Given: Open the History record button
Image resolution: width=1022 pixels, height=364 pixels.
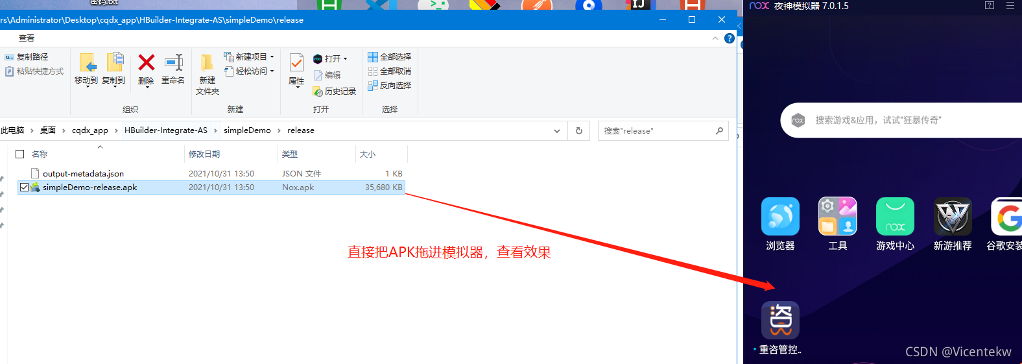Looking at the screenshot, I should pos(335,91).
